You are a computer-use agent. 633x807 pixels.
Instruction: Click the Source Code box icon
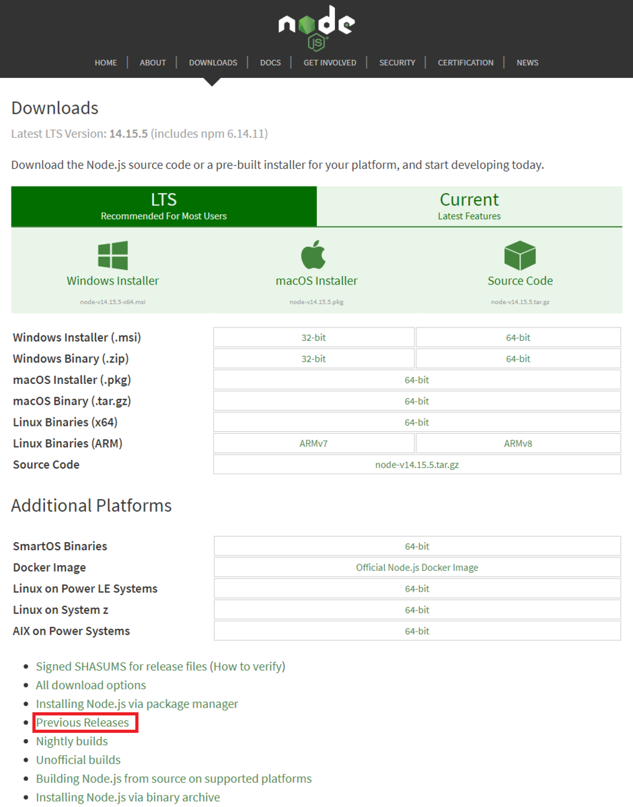tap(520, 256)
